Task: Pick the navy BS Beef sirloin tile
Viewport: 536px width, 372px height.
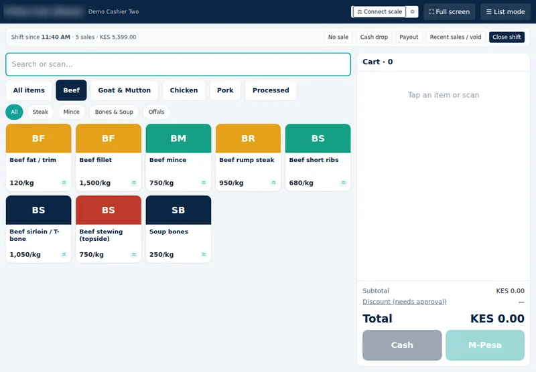Action: point(39,229)
